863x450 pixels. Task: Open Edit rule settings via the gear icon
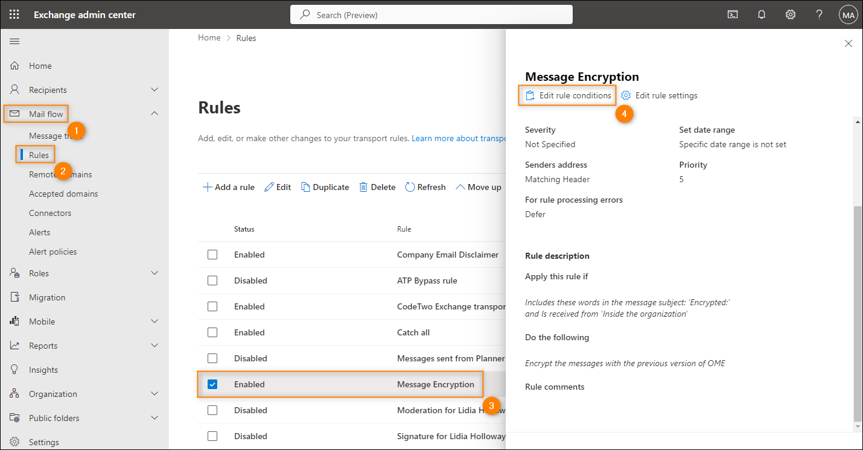[626, 95]
